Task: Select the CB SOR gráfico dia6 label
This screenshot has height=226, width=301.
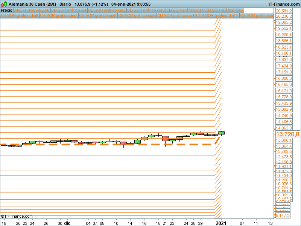Action: [20, 16]
